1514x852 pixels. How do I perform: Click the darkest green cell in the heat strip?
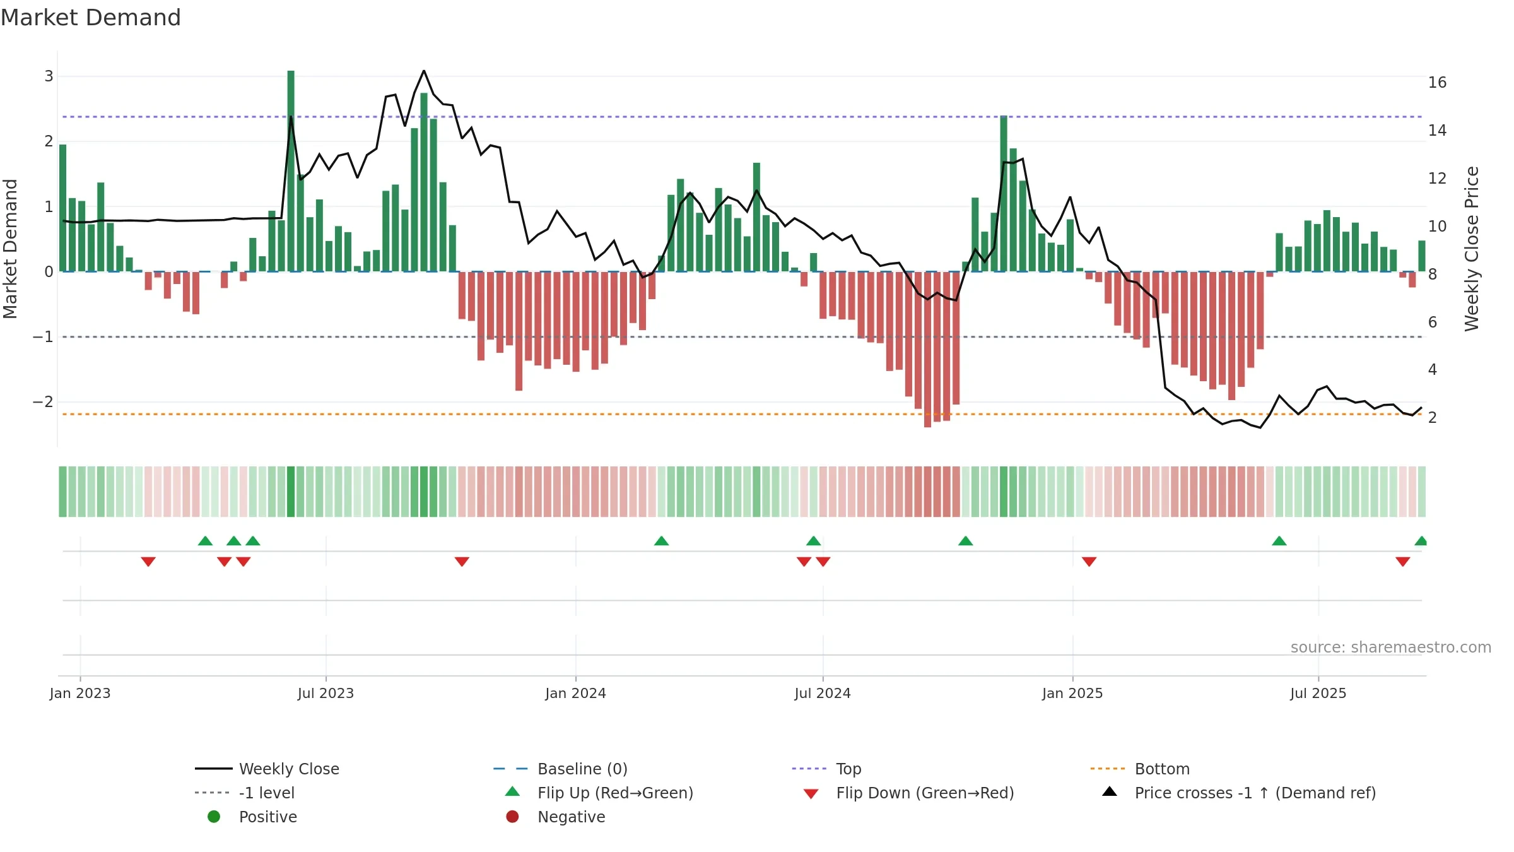(291, 492)
